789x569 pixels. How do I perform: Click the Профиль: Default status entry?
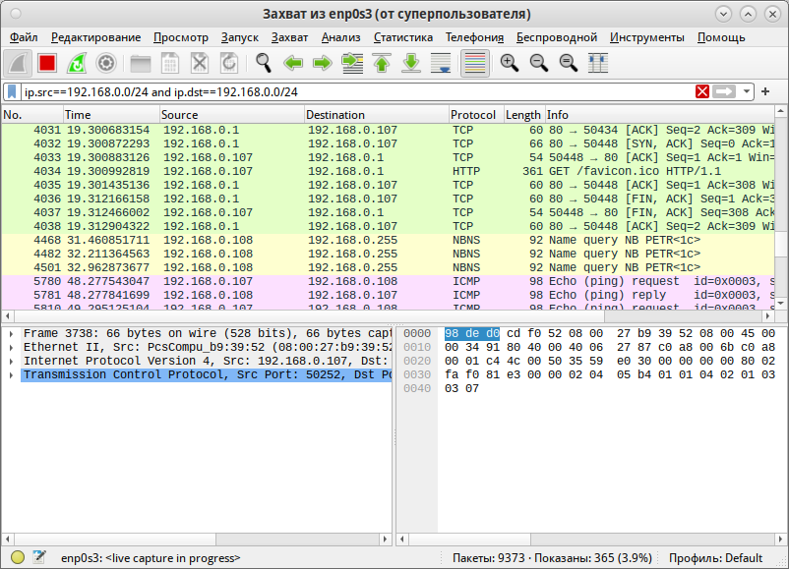coord(715,558)
